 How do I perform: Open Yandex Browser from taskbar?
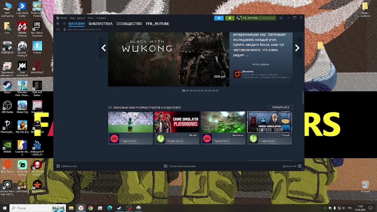[81, 208]
